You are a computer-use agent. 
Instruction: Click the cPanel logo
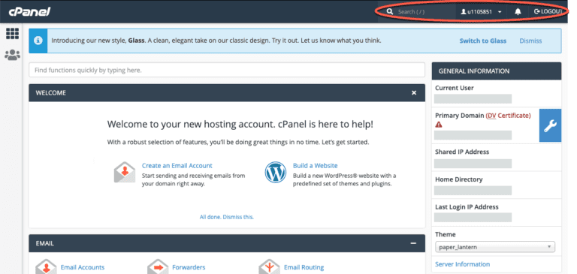[29, 12]
